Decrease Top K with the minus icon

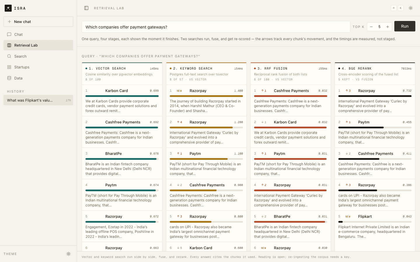(x=371, y=27)
